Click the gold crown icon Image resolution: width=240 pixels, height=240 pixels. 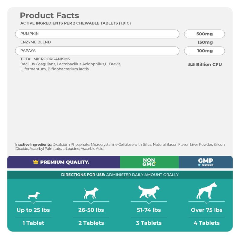[x=36, y=162]
